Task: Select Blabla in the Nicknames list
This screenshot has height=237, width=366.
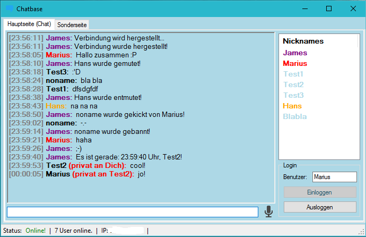Action: [x=294, y=116]
